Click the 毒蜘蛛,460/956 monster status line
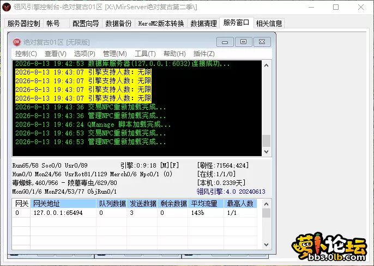Viewport: 374px width, 266px height. point(65,183)
